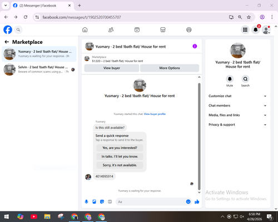
Task: Choose a sticker from the sticker icon
Action: [102, 201]
